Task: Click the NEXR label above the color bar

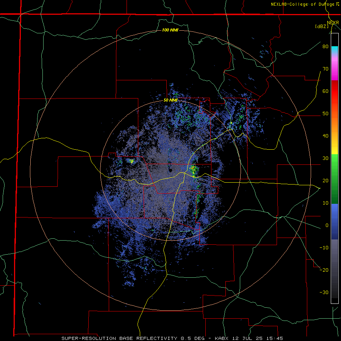Action: tap(333, 23)
